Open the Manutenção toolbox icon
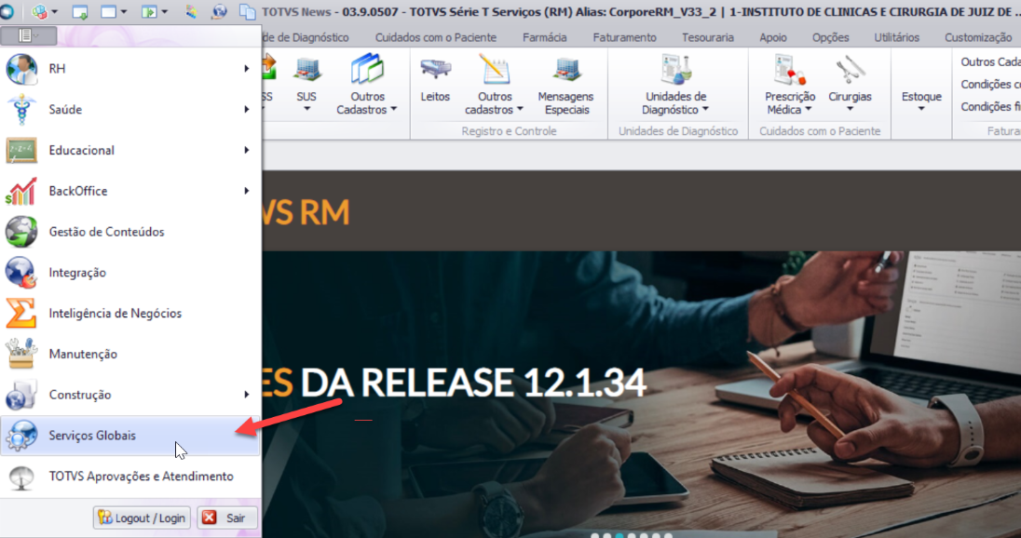The height and width of the screenshot is (538, 1021). (21, 354)
